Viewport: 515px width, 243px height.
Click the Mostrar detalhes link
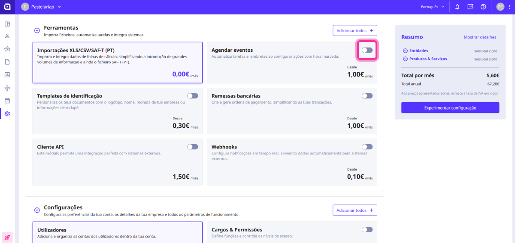pyautogui.click(x=480, y=37)
